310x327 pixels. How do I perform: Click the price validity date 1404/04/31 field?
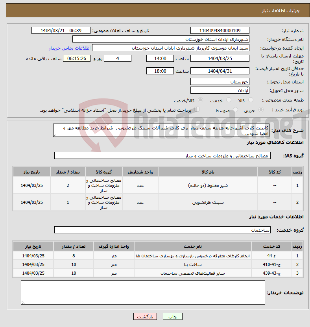click(x=220, y=71)
